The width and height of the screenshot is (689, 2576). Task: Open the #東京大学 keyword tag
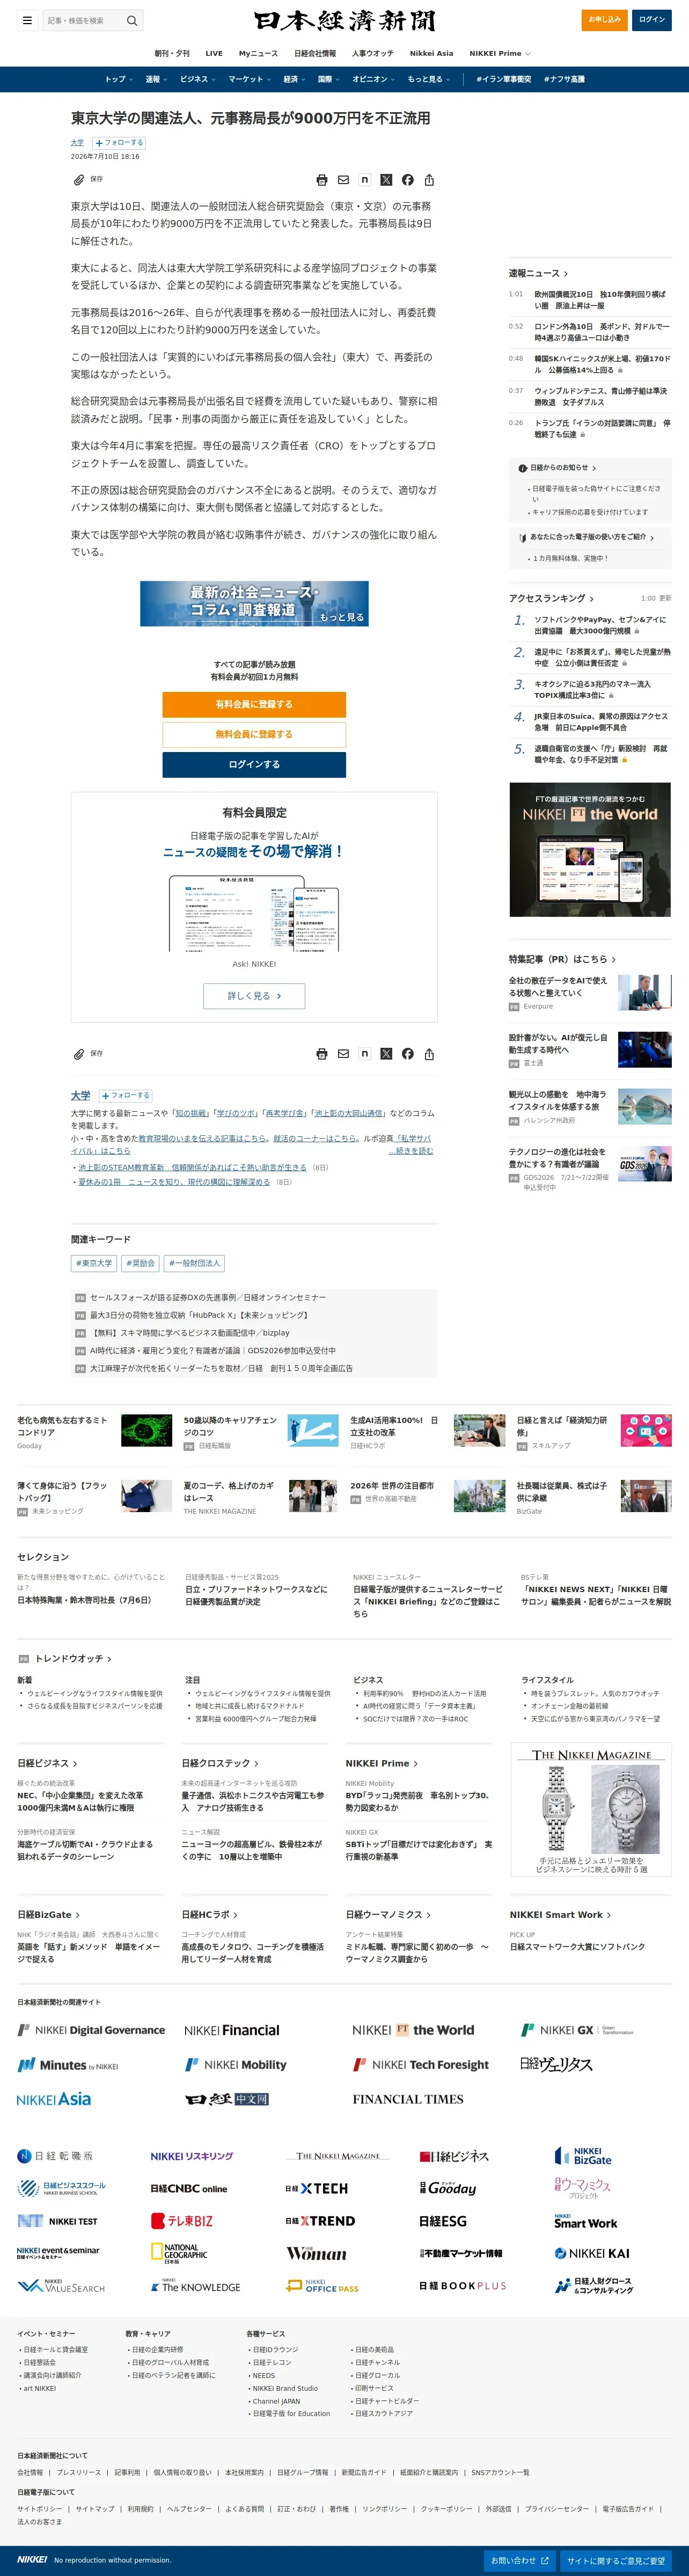[94, 1264]
